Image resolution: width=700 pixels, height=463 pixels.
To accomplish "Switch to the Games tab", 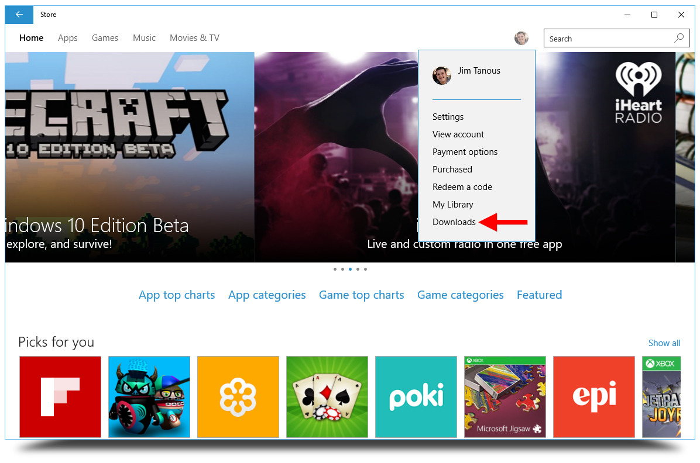I will point(105,38).
